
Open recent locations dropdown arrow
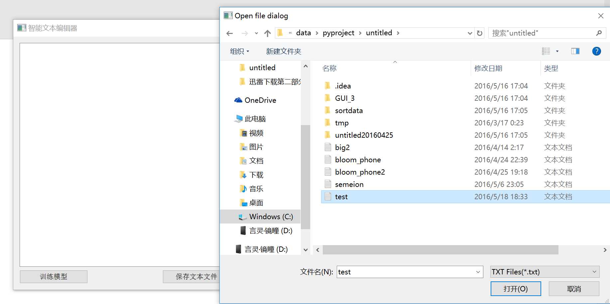[x=256, y=33]
